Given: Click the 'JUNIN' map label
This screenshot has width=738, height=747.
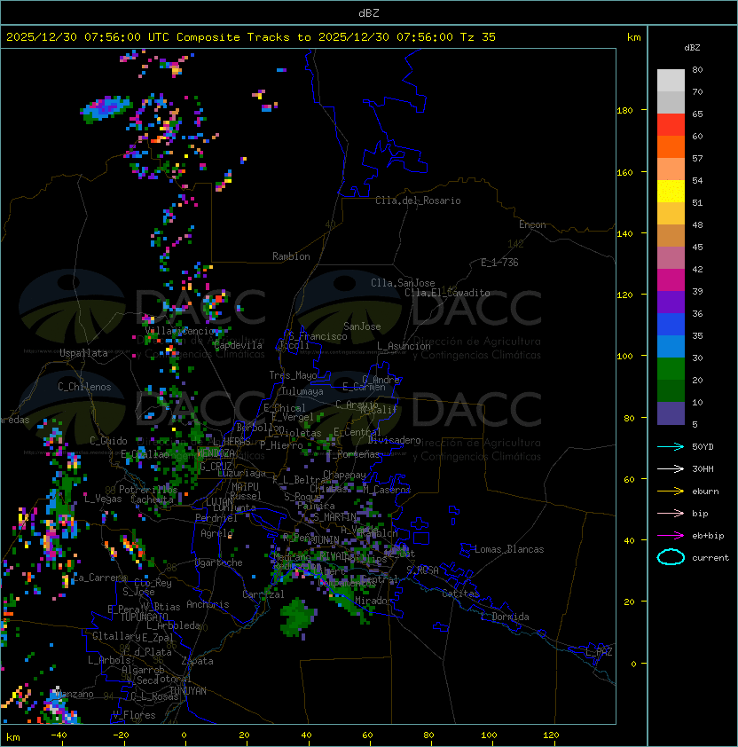Looking at the screenshot, I should [x=326, y=539].
